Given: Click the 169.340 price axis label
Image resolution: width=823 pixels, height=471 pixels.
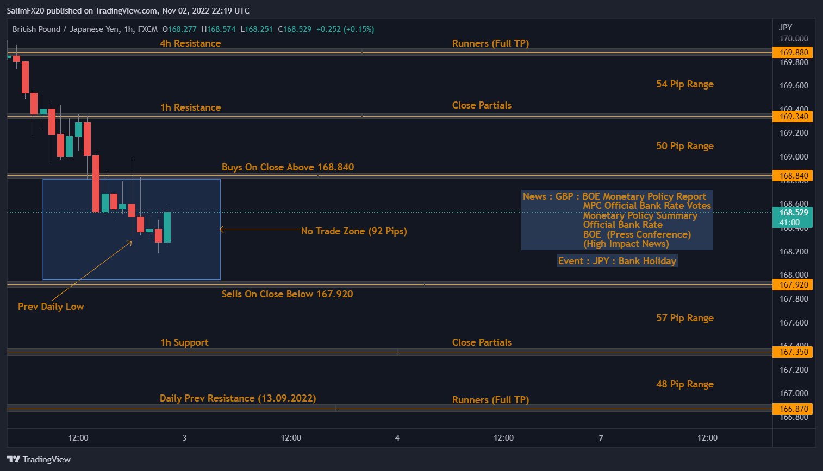Looking at the screenshot, I should (x=793, y=117).
